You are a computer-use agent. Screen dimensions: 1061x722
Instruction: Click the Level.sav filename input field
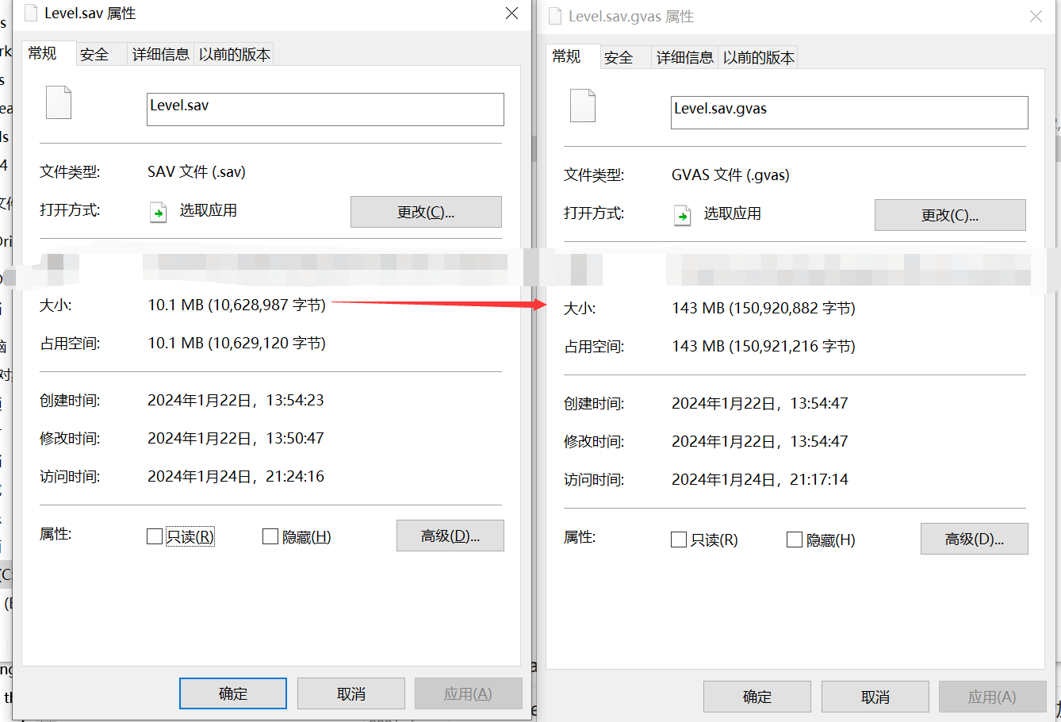pyautogui.click(x=325, y=109)
